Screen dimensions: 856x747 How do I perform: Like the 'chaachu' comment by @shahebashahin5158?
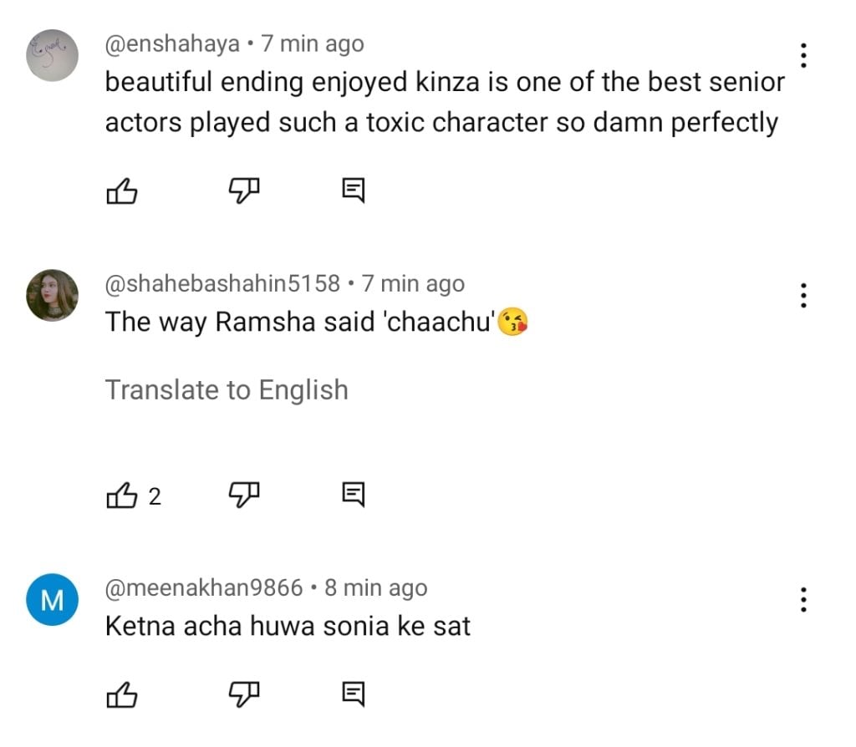[122, 496]
